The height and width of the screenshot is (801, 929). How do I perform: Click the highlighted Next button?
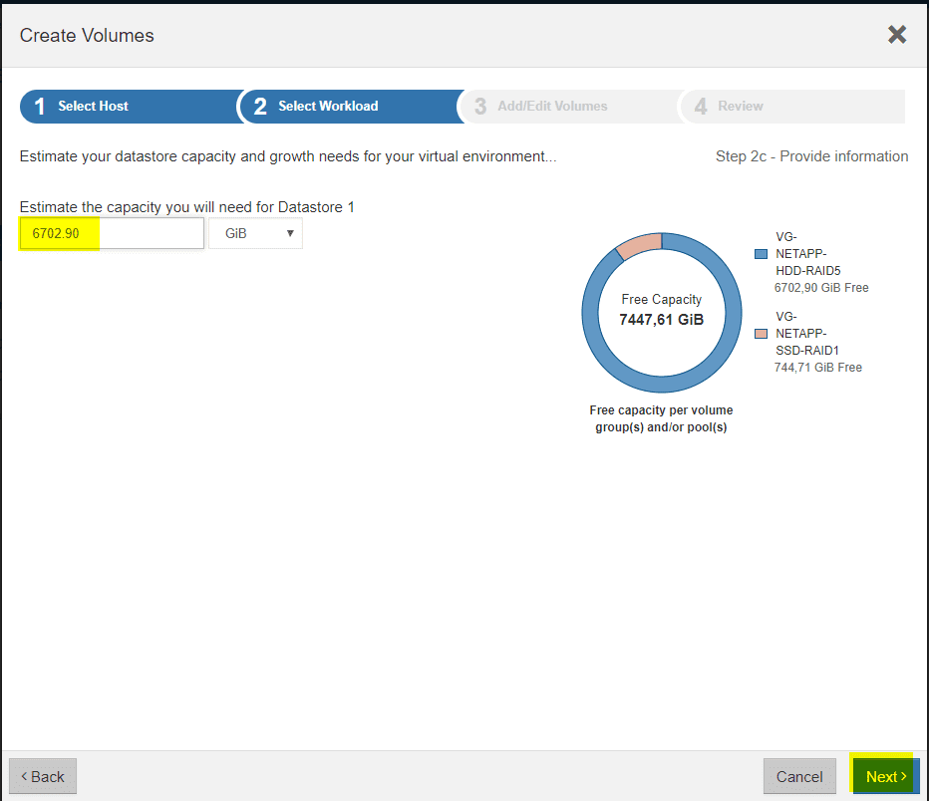(883, 776)
